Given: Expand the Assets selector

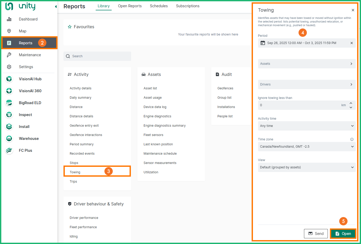Looking at the screenshot, I should point(307,64).
